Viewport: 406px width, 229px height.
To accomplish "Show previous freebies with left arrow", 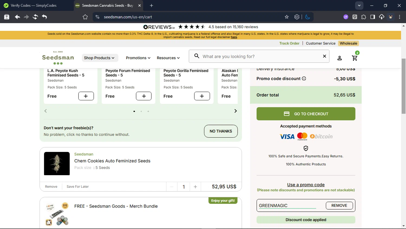I will point(45,111).
